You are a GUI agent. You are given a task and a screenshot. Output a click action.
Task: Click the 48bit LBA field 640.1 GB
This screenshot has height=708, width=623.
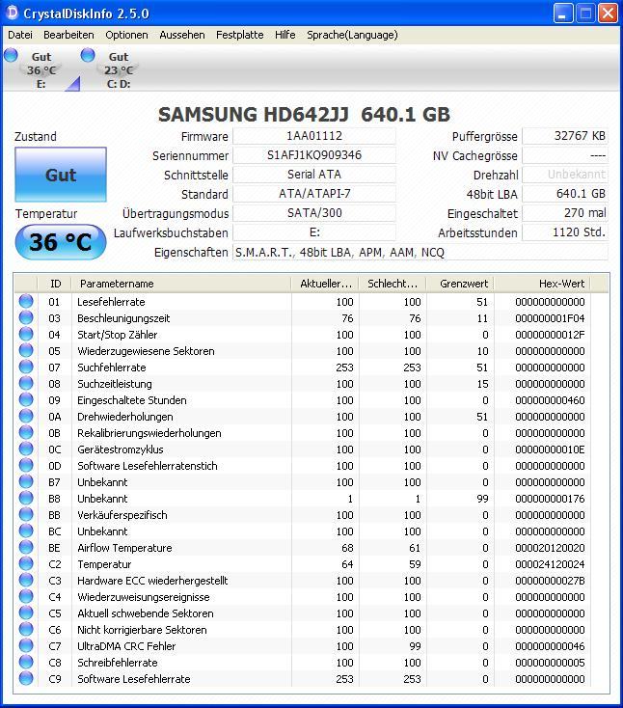[x=565, y=194]
